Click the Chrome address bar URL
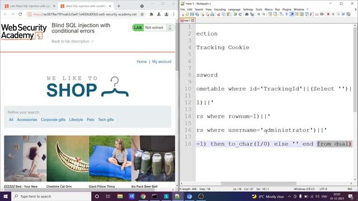 point(85,14)
